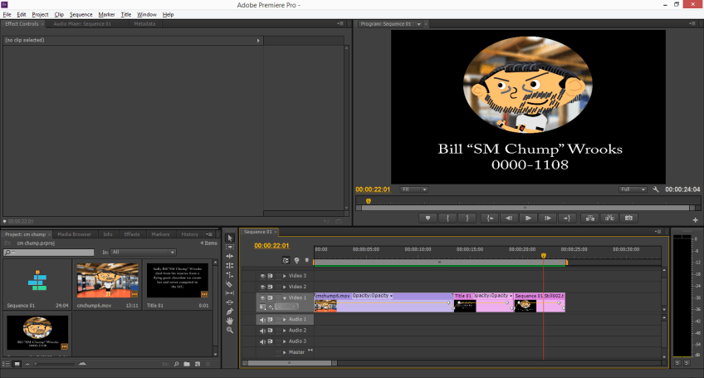704x378 pixels.
Task: Open the Full playback resolution dropdown
Action: pos(633,189)
